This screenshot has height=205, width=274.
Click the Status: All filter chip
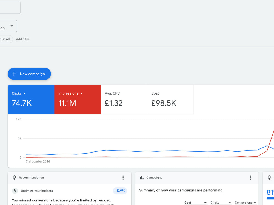coord(5,39)
